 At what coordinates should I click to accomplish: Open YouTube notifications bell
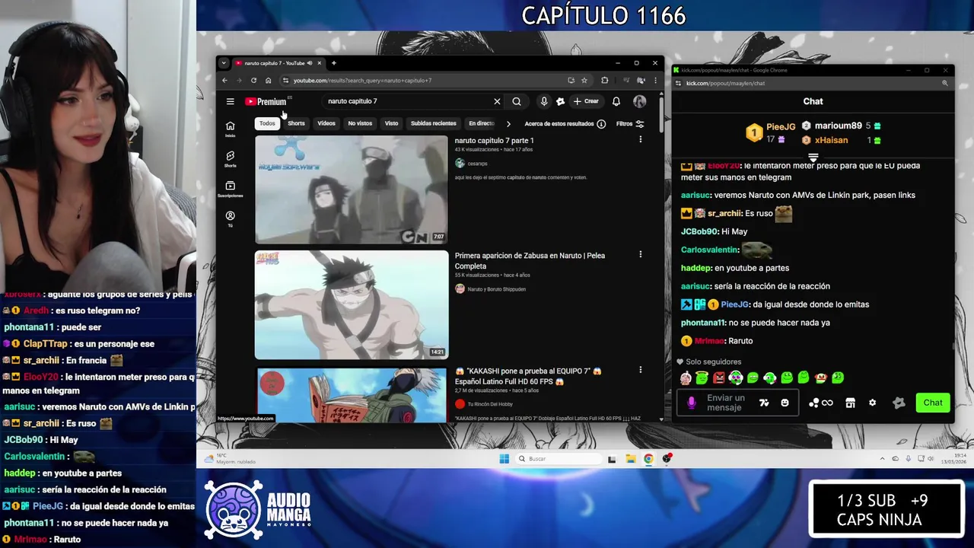click(x=616, y=101)
